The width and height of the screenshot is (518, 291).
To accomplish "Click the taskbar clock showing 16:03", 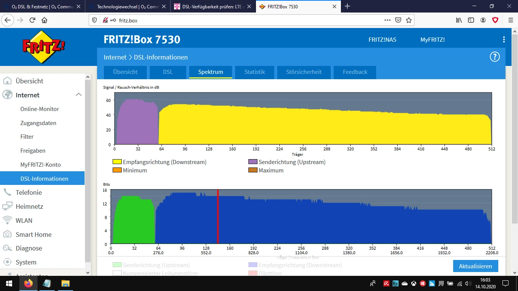I will 485,283.
